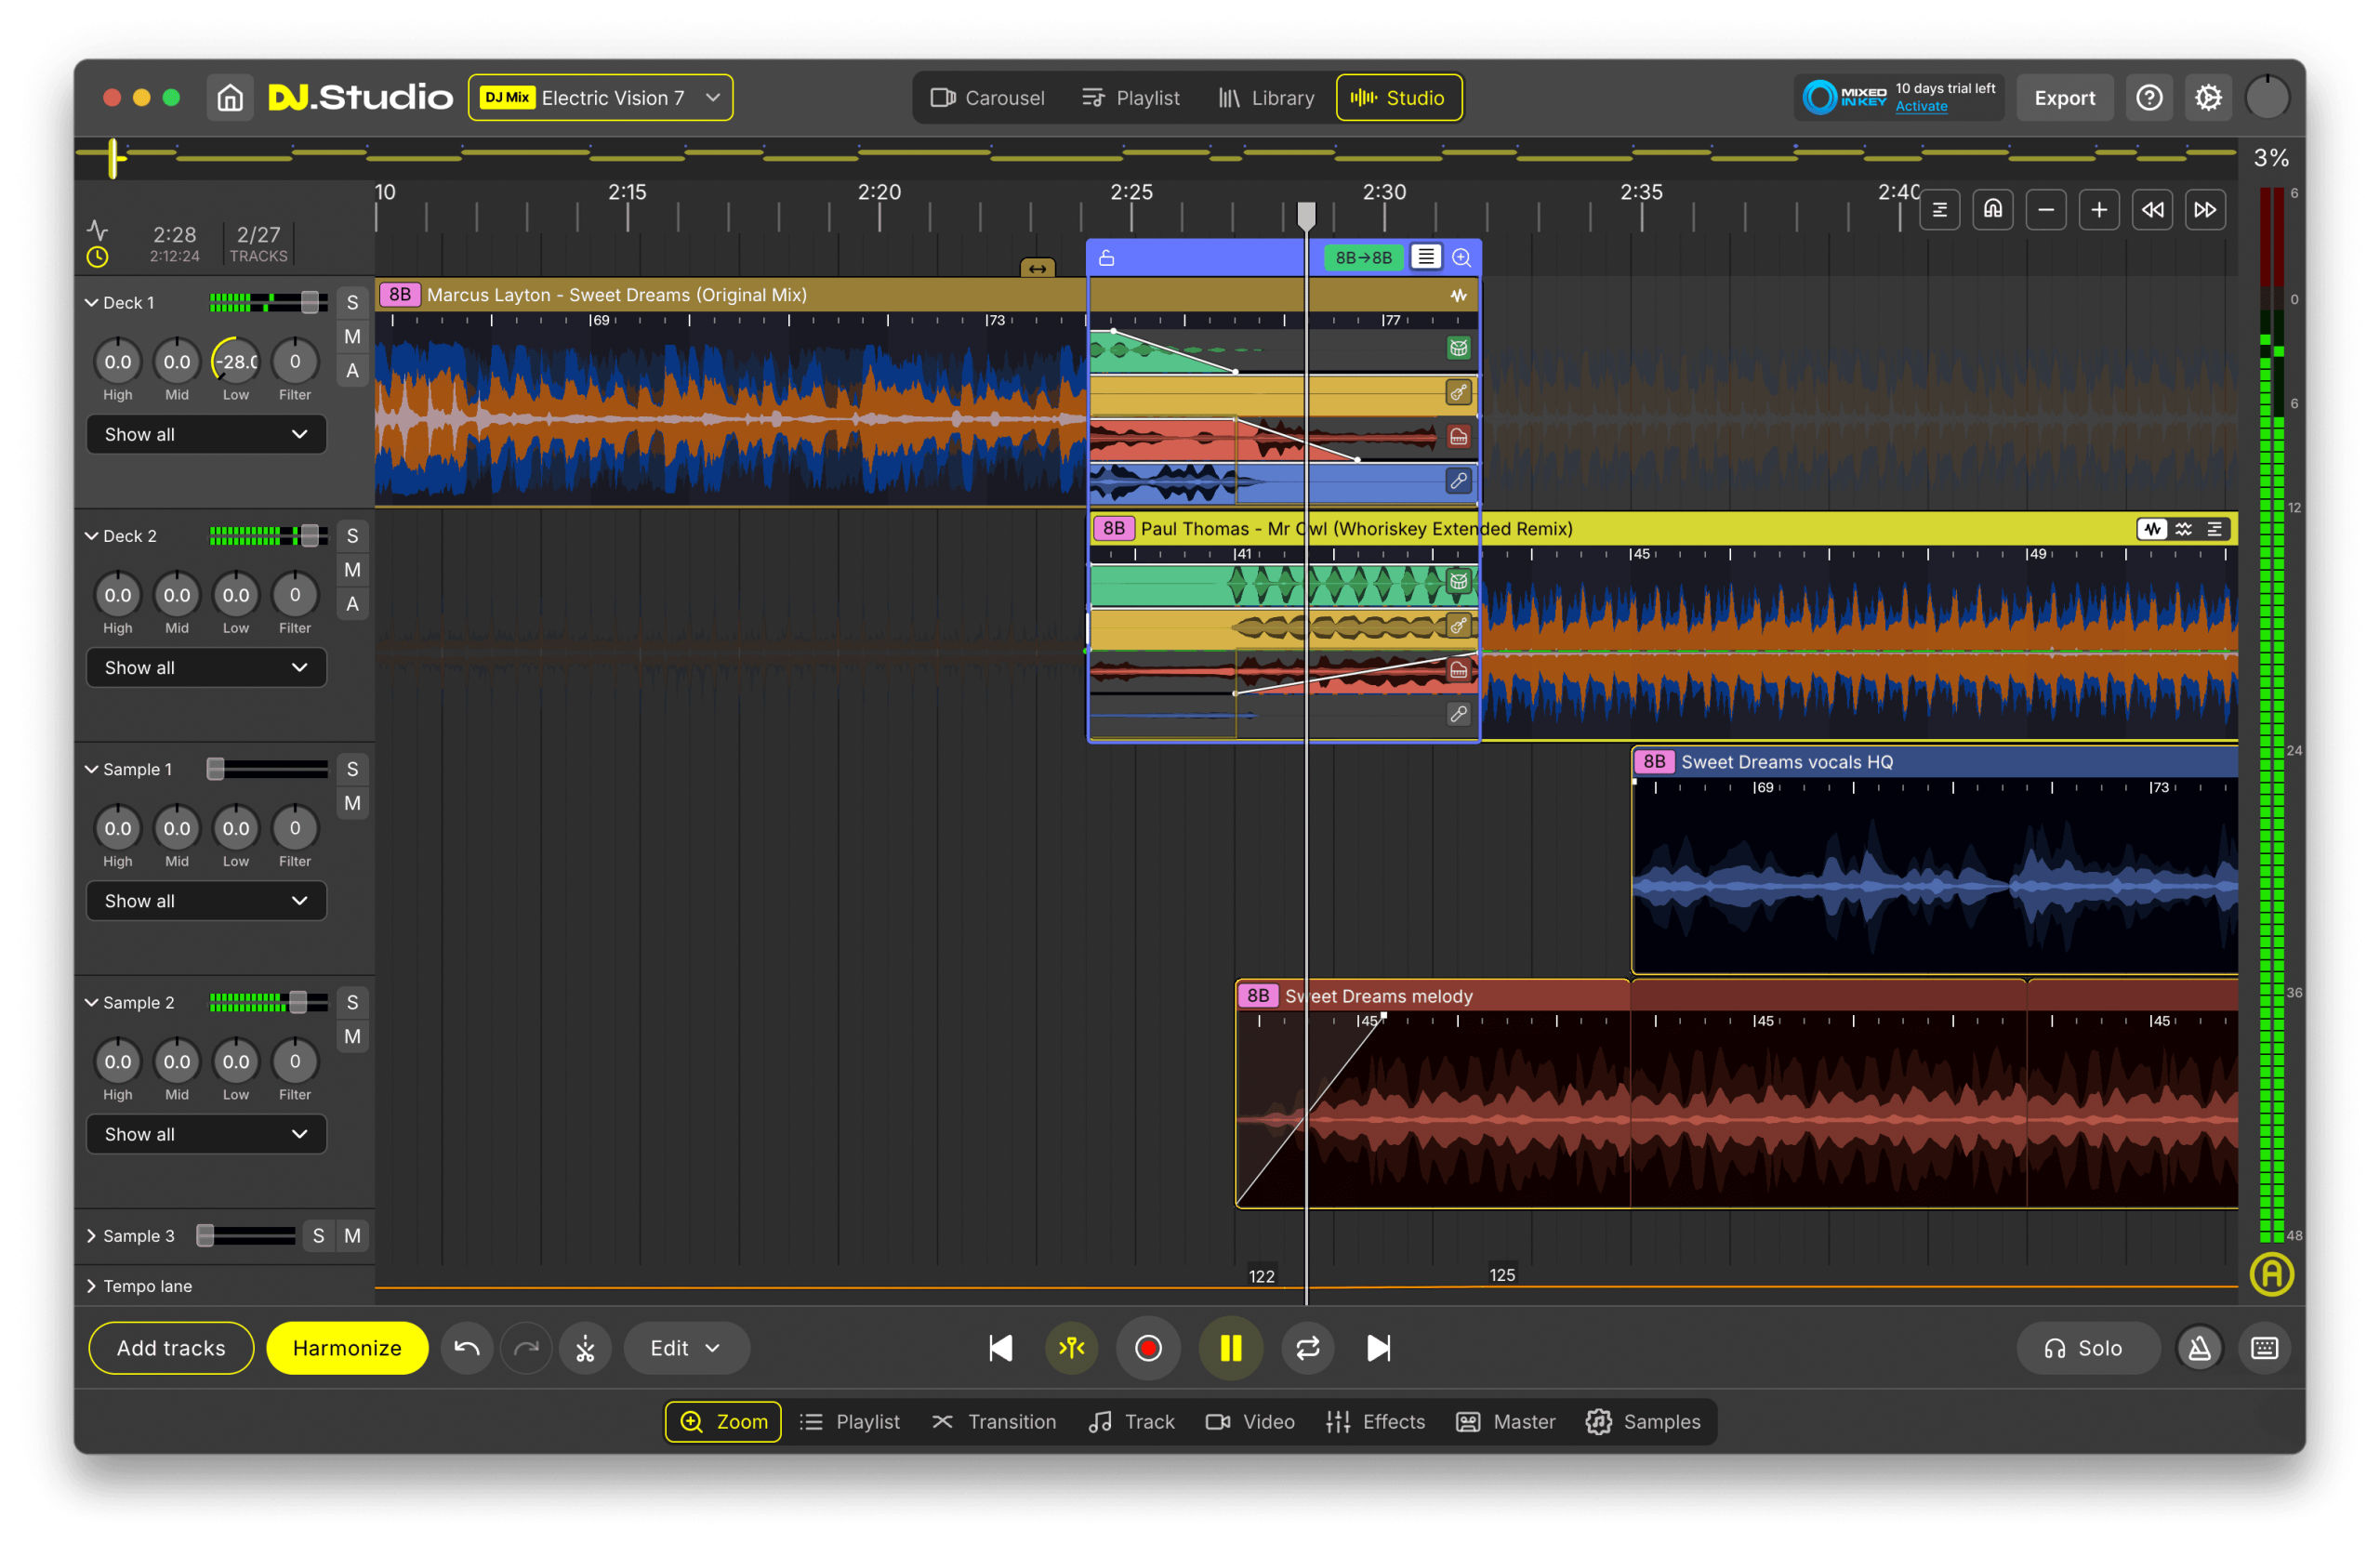Click the microphone vocals stem icon in the transition
This screenshot has width=2380, height=1543.
(x=1459, y=481)
